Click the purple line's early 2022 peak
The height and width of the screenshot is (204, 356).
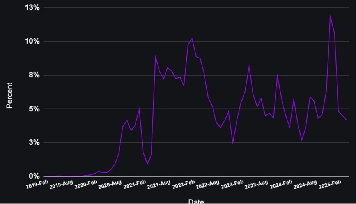pos(192,38)
